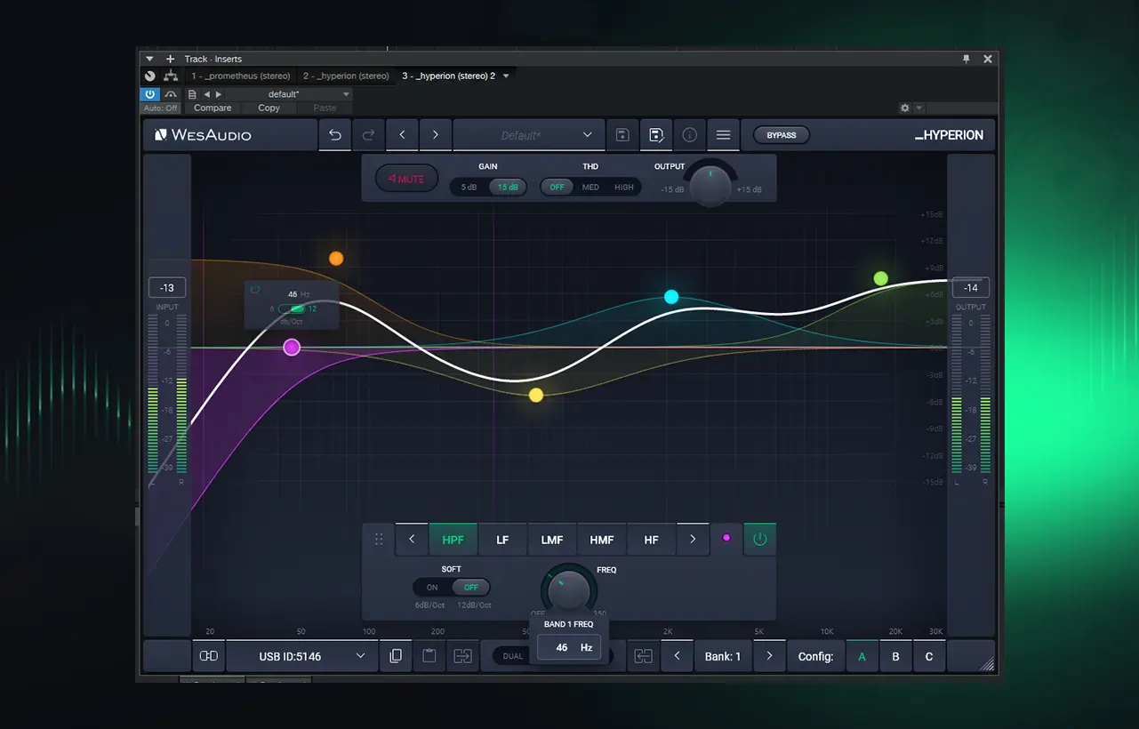Add an insert with the plus icon
Image resolution: width=1139 pixels, height=729 pixels.
pyautogui.click(x=170, y=59)
